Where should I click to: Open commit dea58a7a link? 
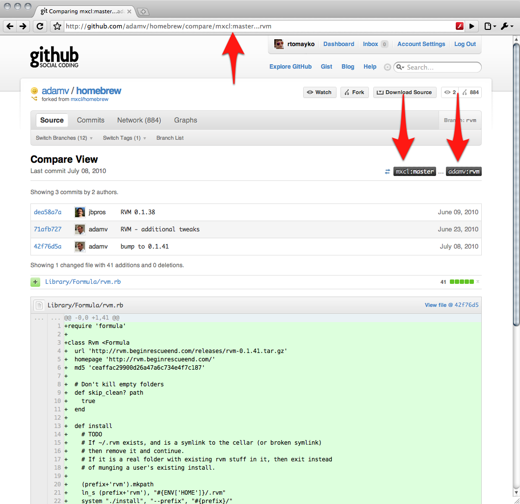pos(48,212)
